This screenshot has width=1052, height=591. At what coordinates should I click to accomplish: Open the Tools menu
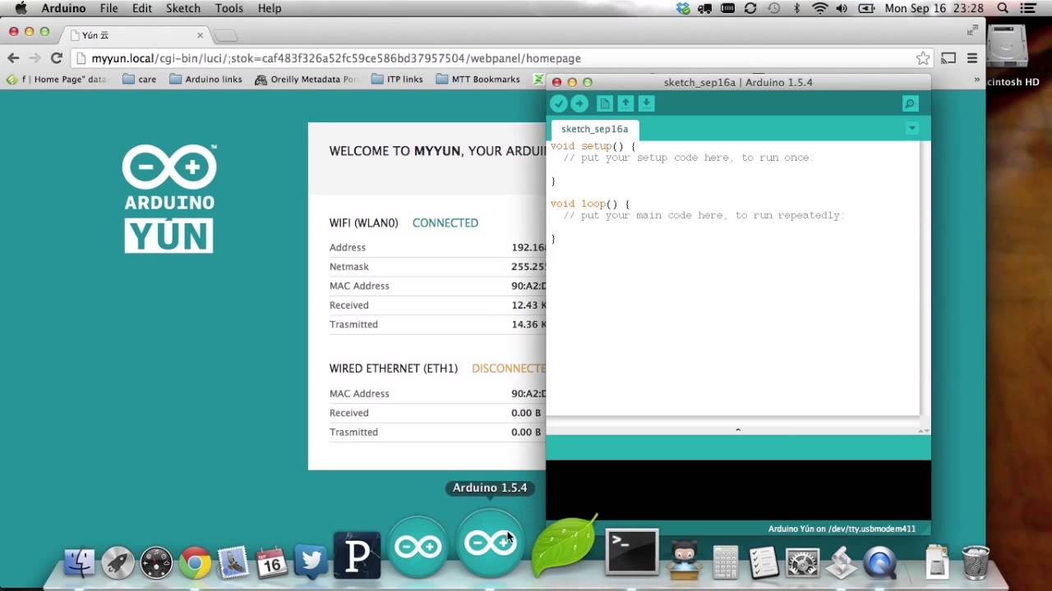228,8
